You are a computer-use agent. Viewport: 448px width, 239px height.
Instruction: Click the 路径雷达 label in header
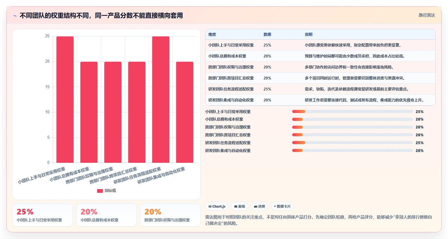pyautogui.click(x=427, y=15)
